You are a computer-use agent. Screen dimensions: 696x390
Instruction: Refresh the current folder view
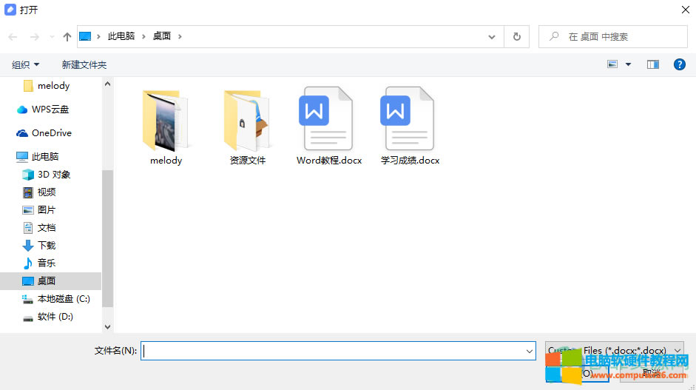click(x=516, y=36)
